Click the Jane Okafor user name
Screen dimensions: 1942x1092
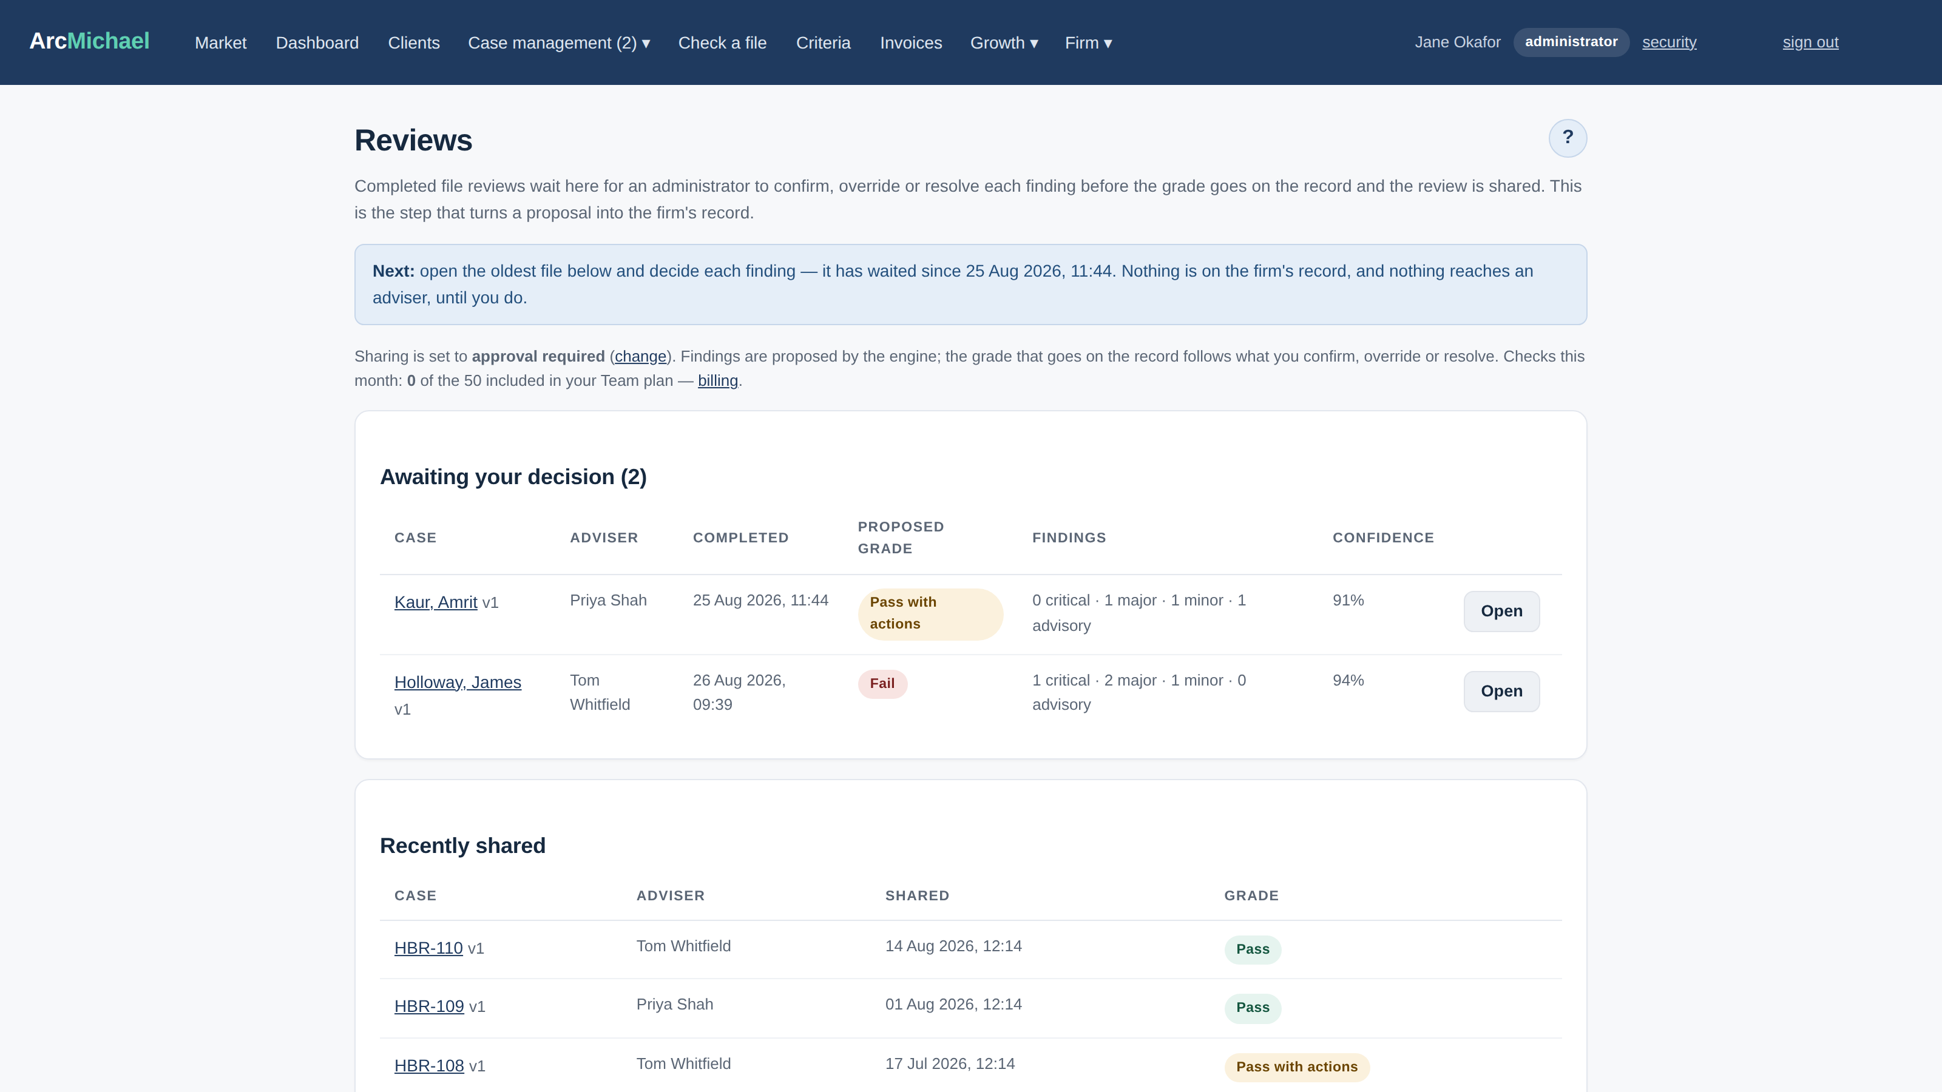[1457, 42]
